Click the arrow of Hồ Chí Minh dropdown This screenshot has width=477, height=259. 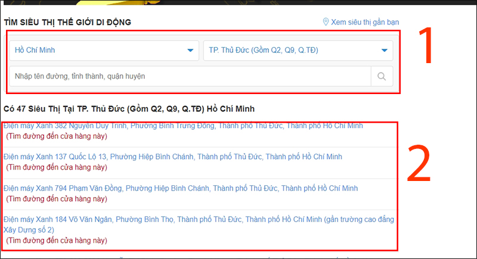click(x=190, y=50)
